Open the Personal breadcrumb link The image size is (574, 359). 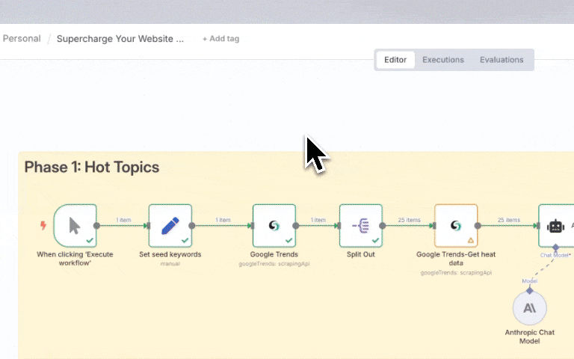22,38
